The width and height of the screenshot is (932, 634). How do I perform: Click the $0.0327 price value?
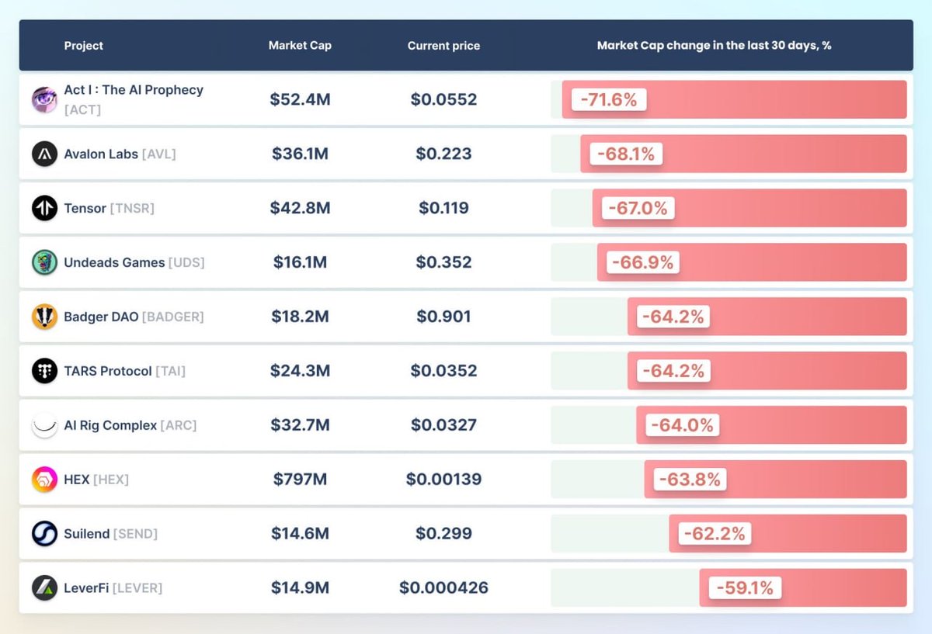click(x=443, y=425)
